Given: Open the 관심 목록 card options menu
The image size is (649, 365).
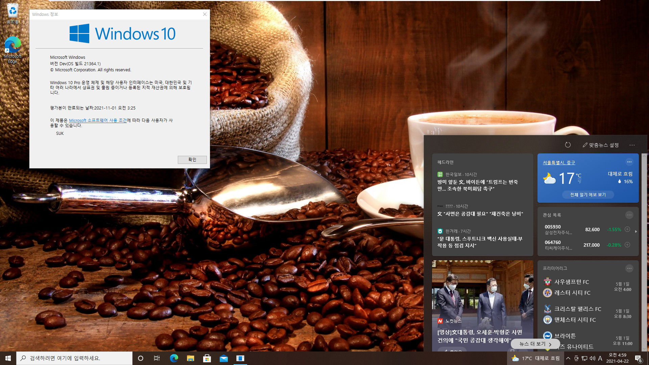Looking at the screenshot, I should pyautogui.click(x=629, y=215).
